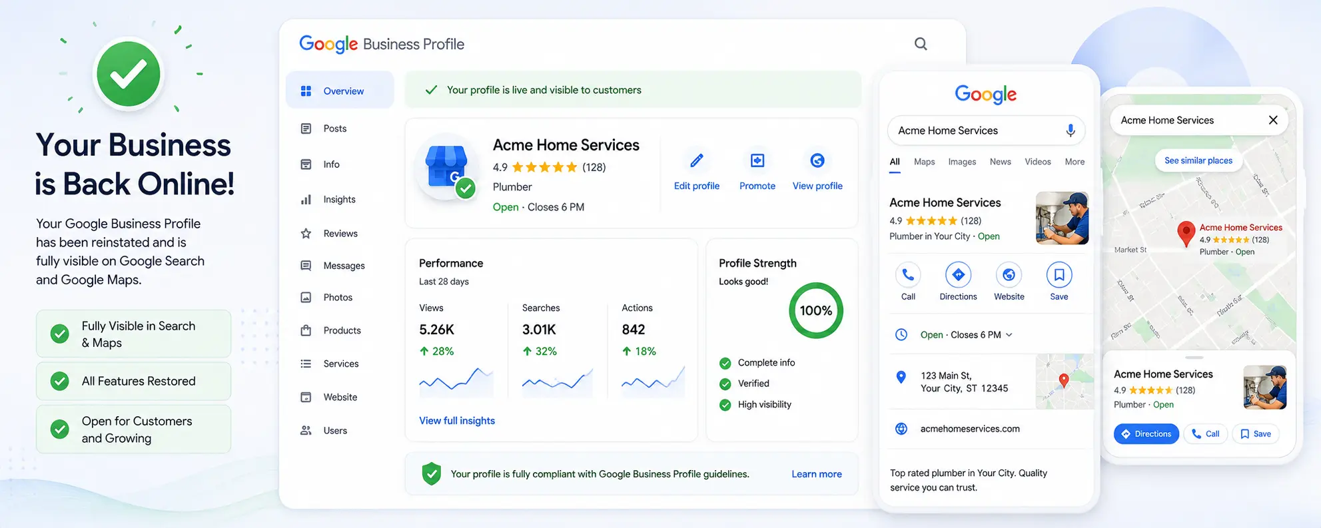This screenshot has width=1321, height=528.
Task: Click the Verified checkmark
Action: (725, 384)
